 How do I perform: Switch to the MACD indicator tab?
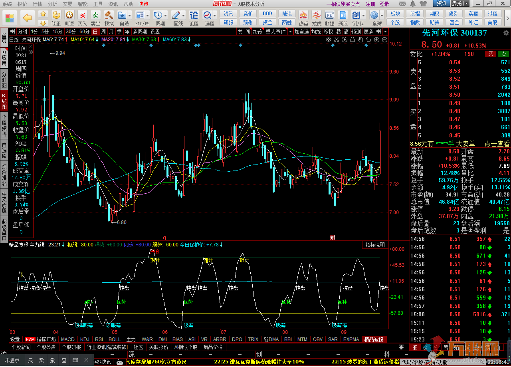(x=67, y=339)
